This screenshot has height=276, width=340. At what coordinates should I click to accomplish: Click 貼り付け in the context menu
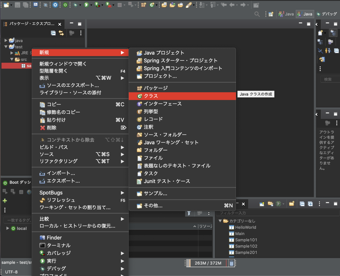tap(80, 120)
